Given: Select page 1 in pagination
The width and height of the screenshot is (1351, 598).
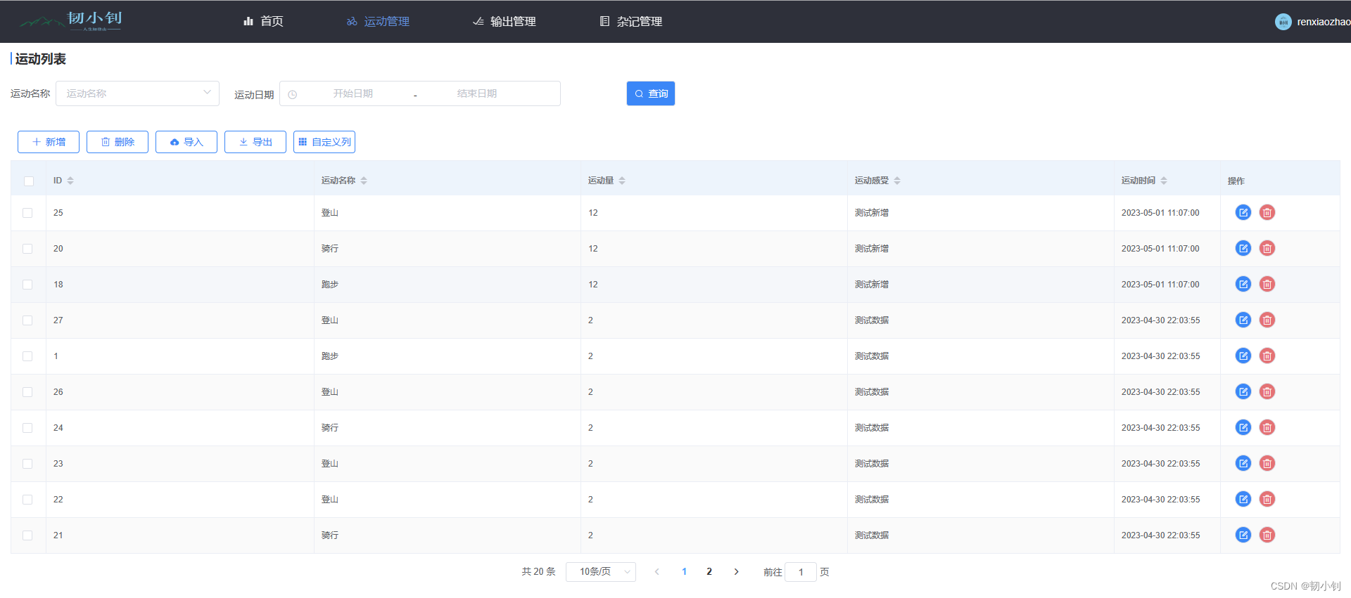Looking at the screenshot, I should point(684,572).
